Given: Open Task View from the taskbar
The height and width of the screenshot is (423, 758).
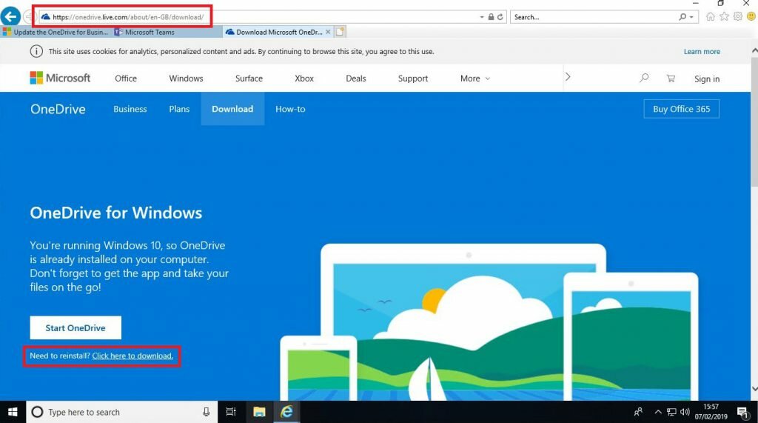Looking at the screenshot, I should pyautogui.click(x=231, y=412).
